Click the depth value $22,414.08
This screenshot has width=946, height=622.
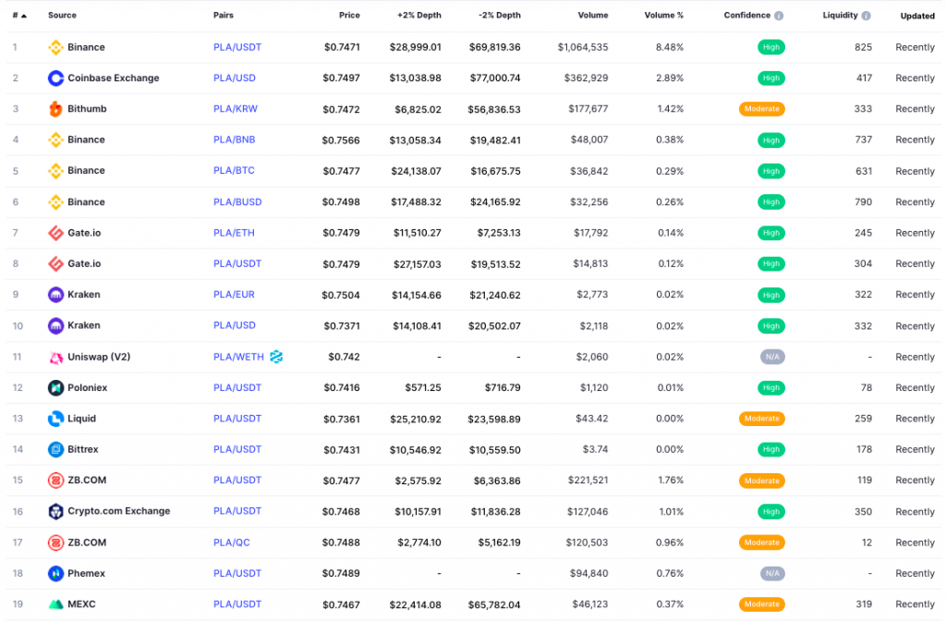pos(415,604)
